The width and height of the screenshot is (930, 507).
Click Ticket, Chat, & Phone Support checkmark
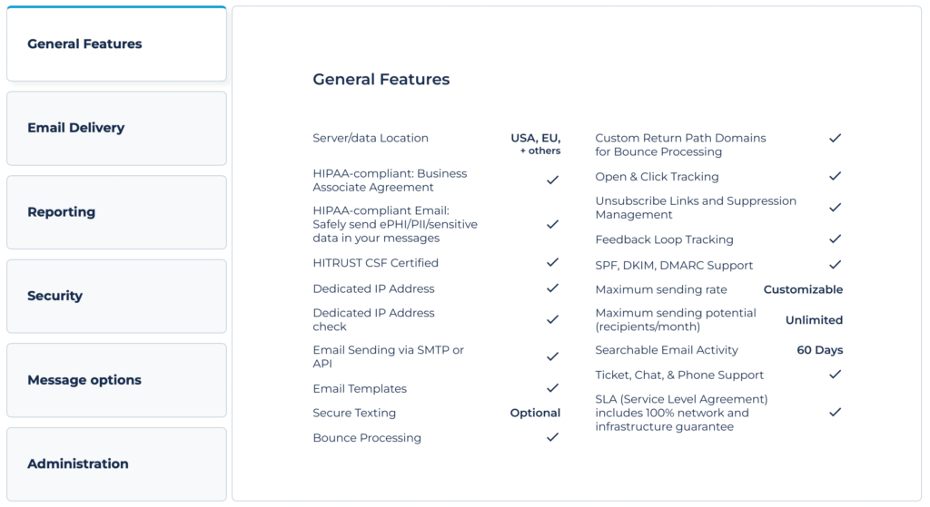point(835,375)
